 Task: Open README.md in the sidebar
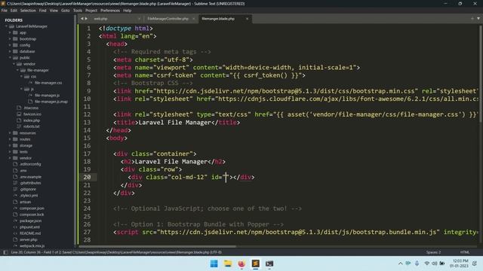click(x=30, y=233)
